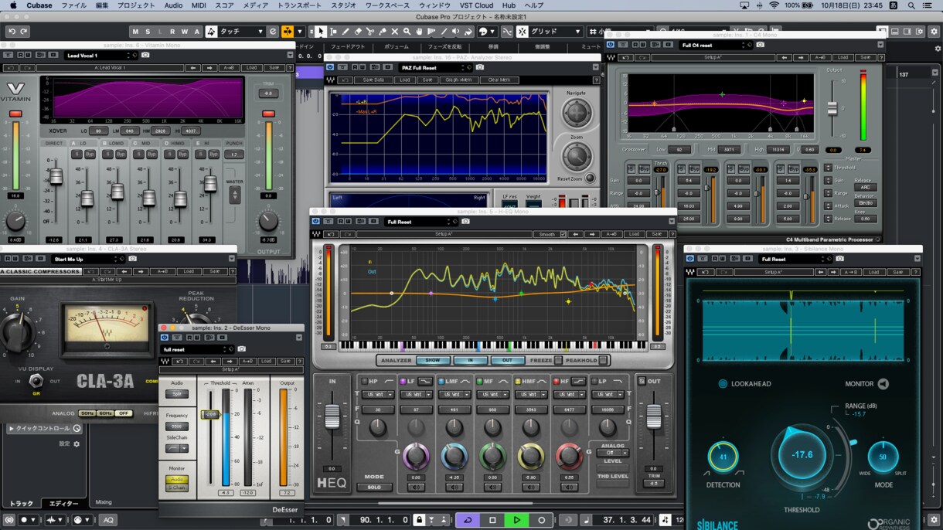Viewport: 943px width, 530px height.
Task: Open the グリッド snap type dropdown
Action: click(x=555, y=32)
